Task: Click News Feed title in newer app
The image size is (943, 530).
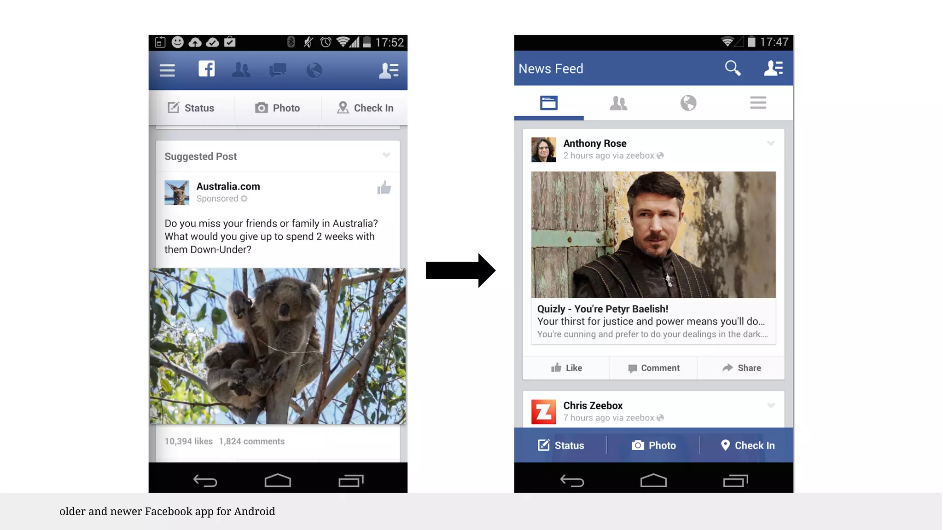Action: coord(551,69)
